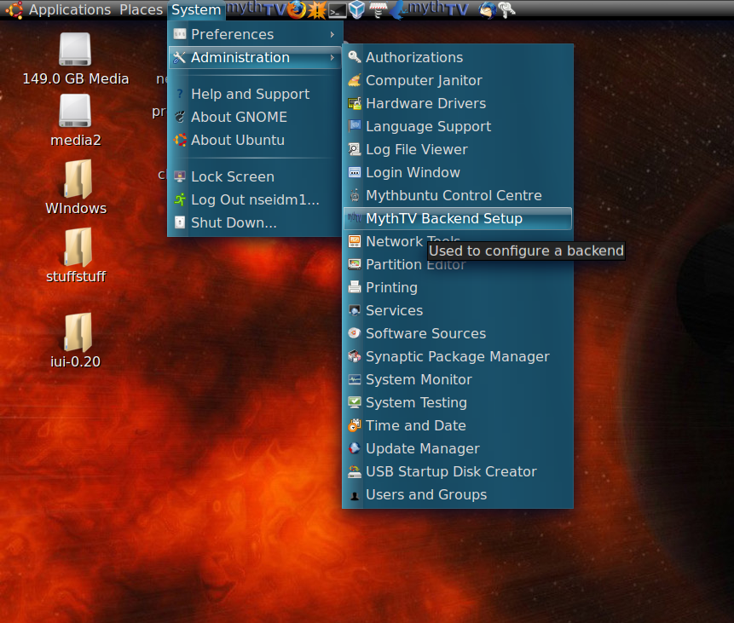The width and height of the screenshot is (734, 623).
Task: Launch Partition Editor
Action: point(458,264)
